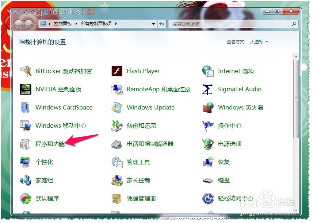Image resolution: width=313 pixels, height=223 pixels.
Task: Open the 电源选项 battery icon
Action: pyautogui.click(x=208, y=144)
